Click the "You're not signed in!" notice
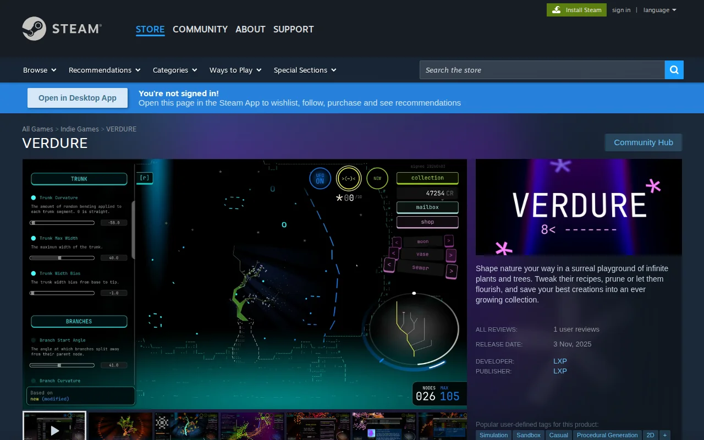Image resolution: width=704 pixels, height=440 pixels. [179, 94]
